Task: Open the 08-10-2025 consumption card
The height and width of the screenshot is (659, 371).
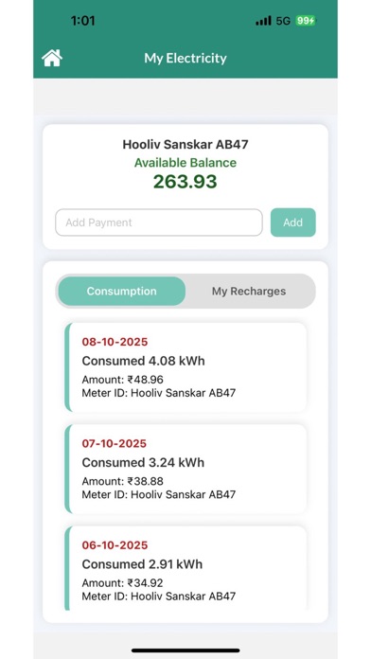Action: click(x=185, y=367)
